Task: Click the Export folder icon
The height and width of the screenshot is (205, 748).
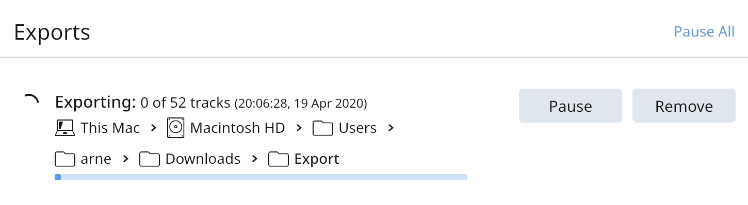Action: 279,159
